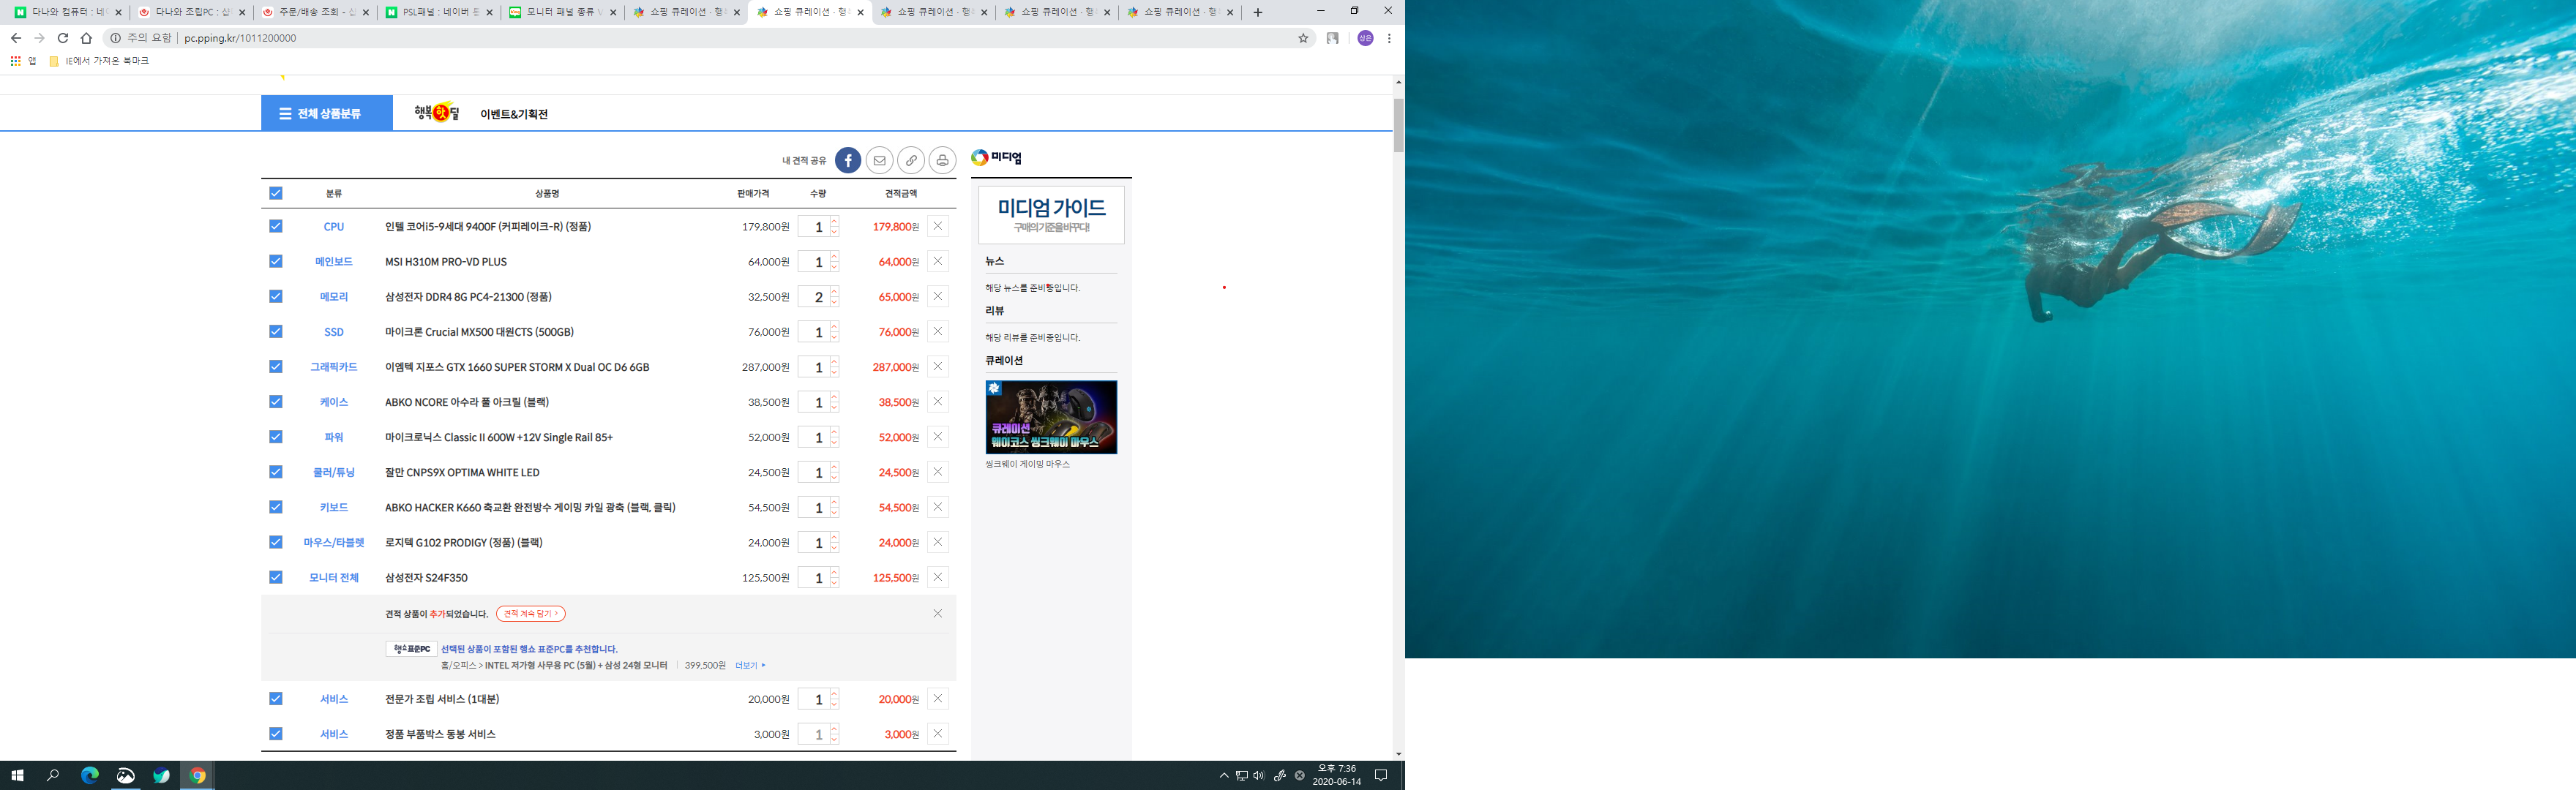Share estimate via email icon

click(x=879, y=160)
